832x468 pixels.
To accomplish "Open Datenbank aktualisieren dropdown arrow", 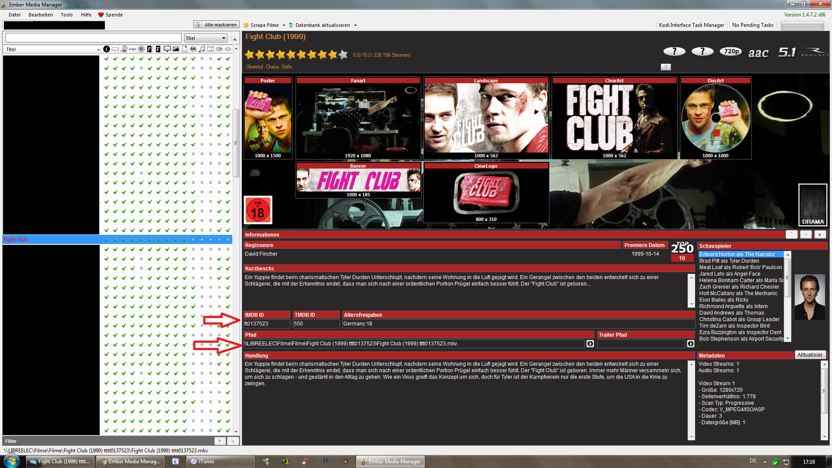I will click(x=355, y=25).
